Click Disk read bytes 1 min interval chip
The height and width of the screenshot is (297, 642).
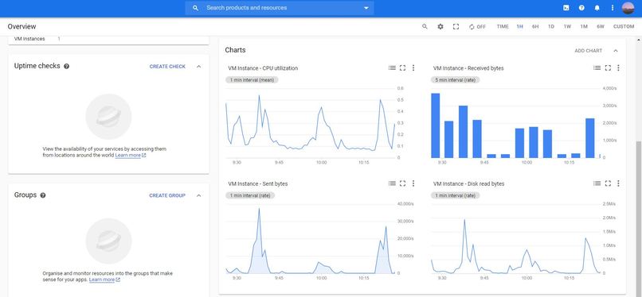[x=456, y=196]
